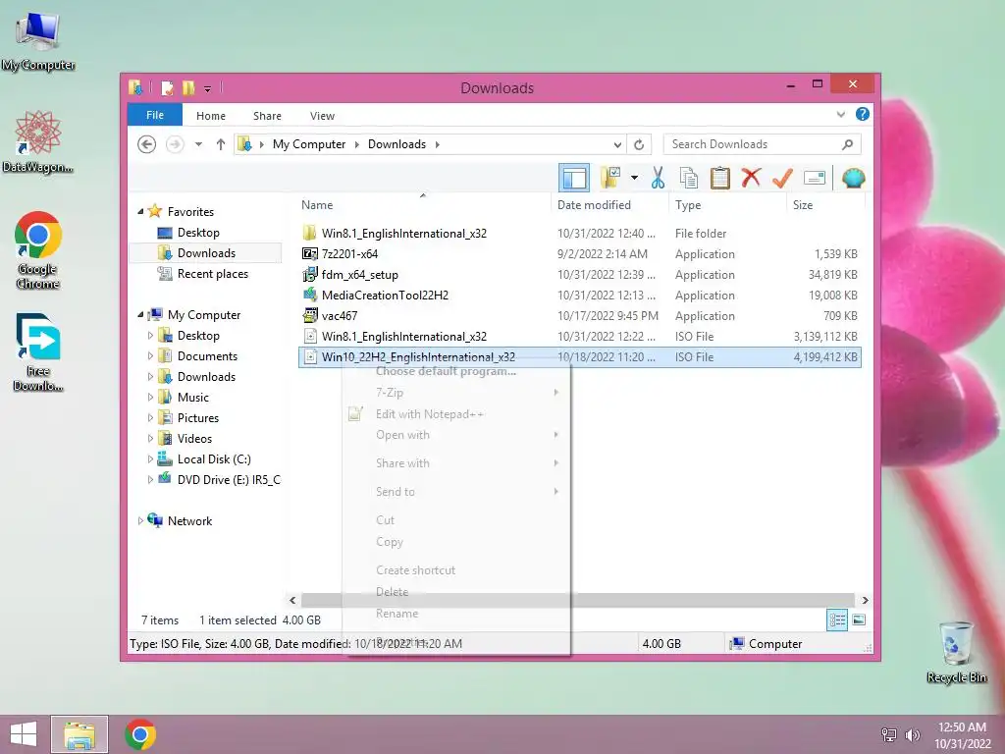
Task: Go up one level with Up arrow
Action: [221, 144]
